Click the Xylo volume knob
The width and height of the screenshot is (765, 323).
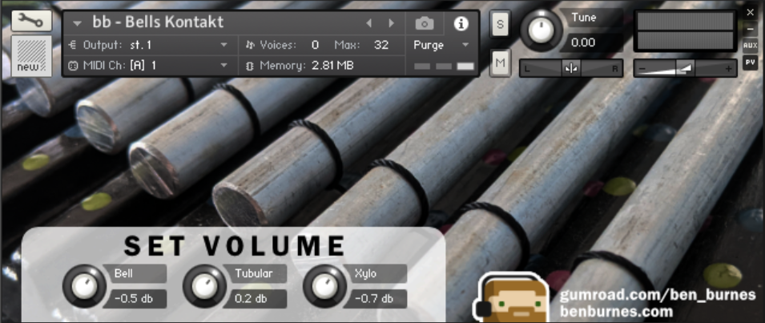[x=324, y=286]
